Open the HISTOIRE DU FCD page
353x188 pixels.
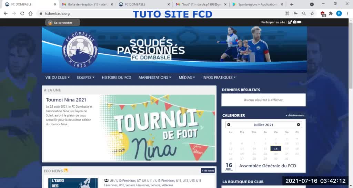click(117, 77)
